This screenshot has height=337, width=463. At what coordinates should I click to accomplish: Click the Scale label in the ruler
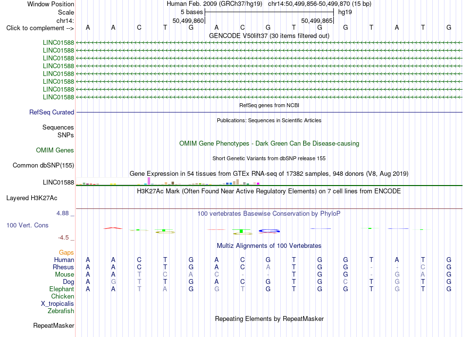(x=66, y=12)
